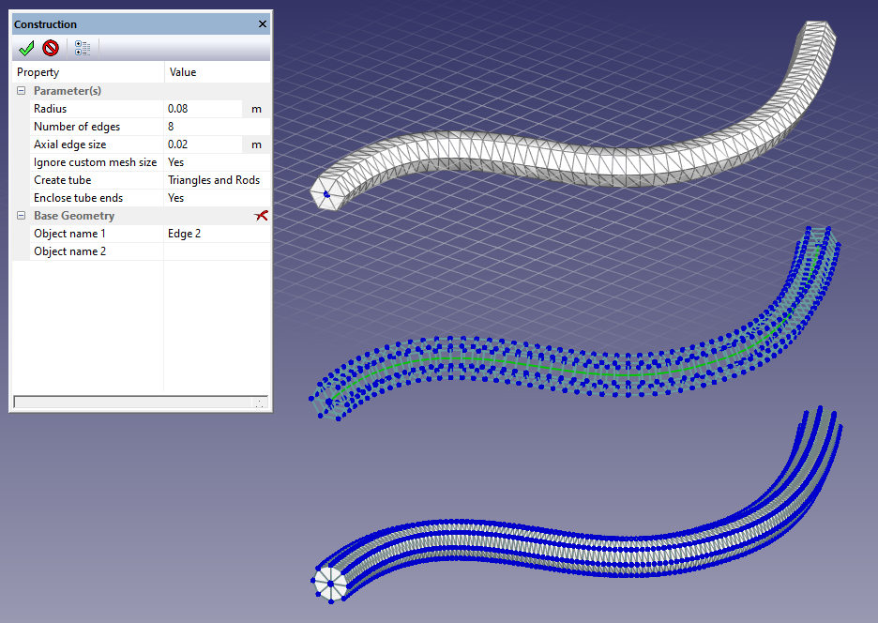Click the property list options icon
The width and height of the screenshot is (878, 623).
(83, 48)
